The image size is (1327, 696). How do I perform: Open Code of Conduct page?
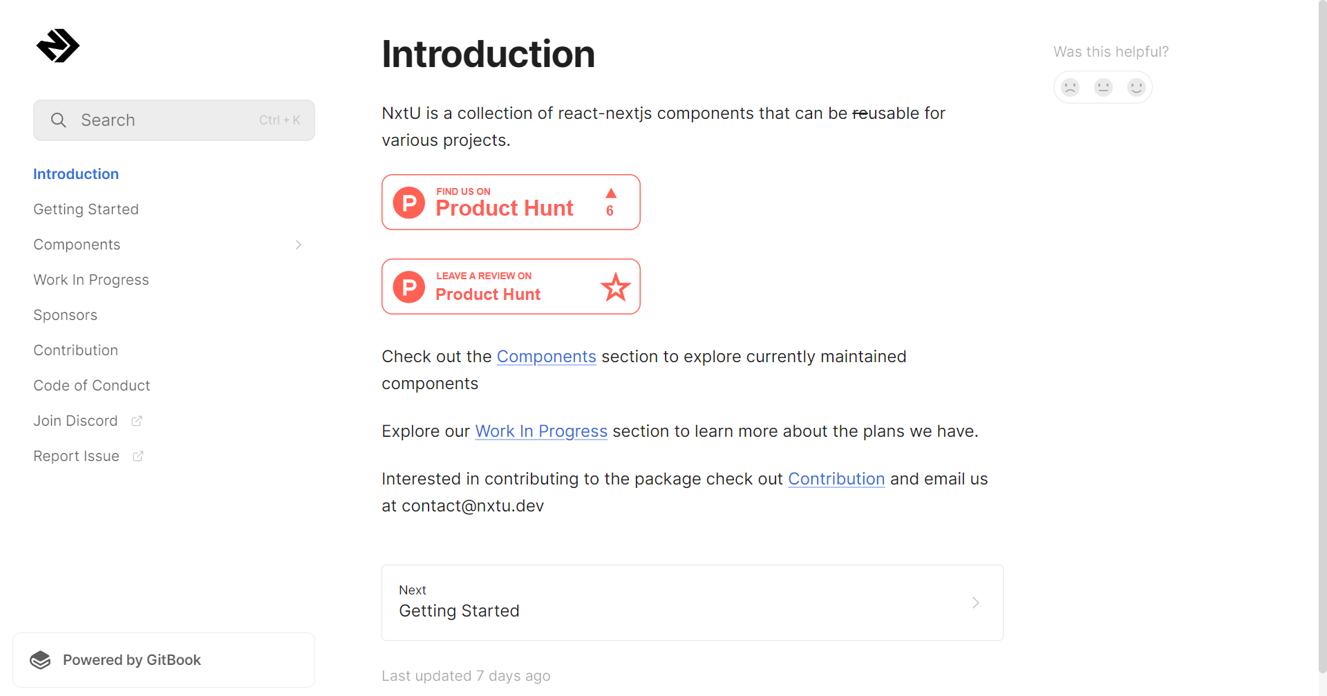click(91, 386)
